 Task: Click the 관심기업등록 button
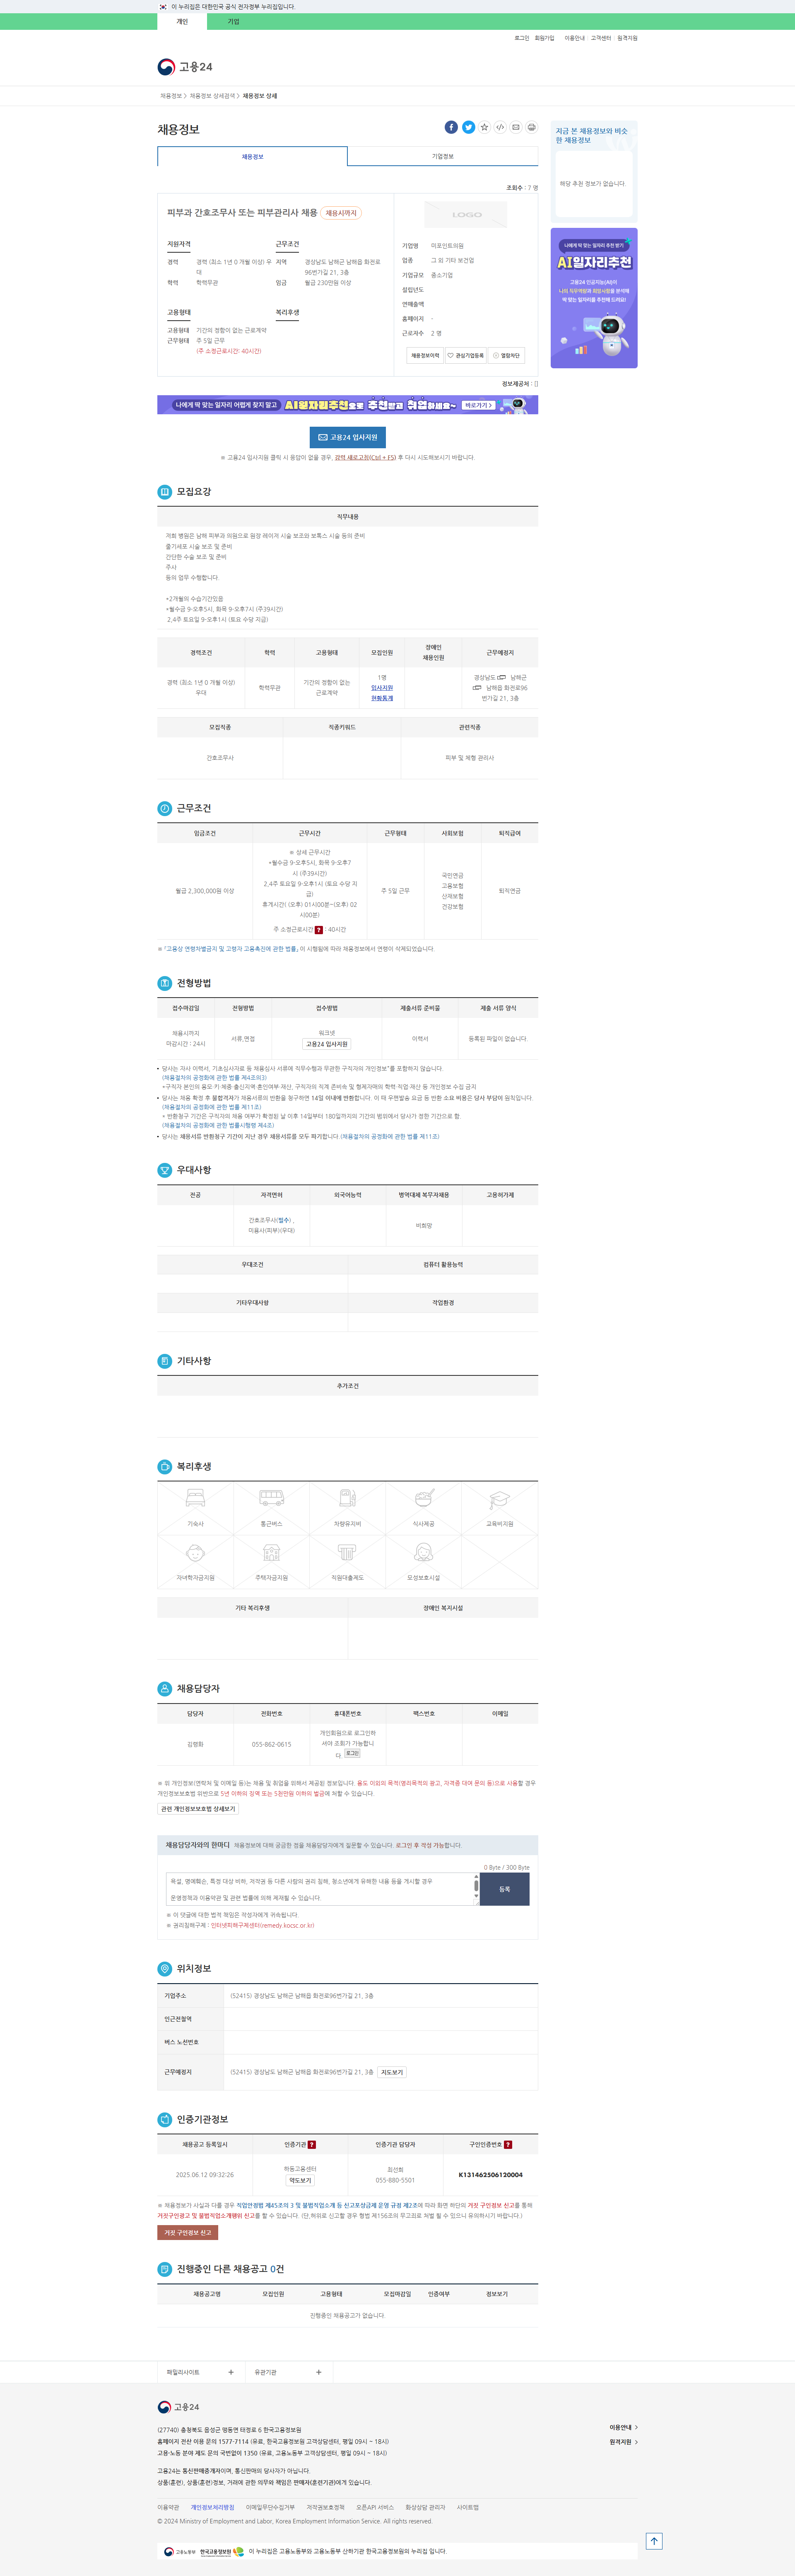point(465,355)
